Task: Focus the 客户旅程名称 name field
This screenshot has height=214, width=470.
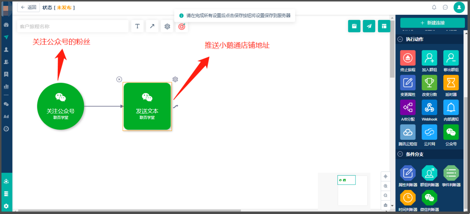Action: [73, 26]
